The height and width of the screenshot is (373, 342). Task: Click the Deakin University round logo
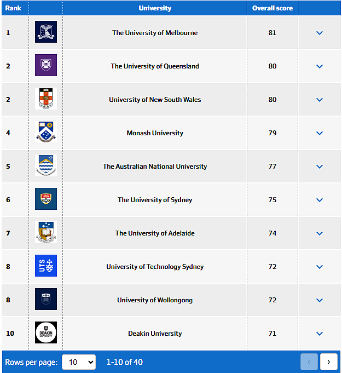[x=46, y=332]
